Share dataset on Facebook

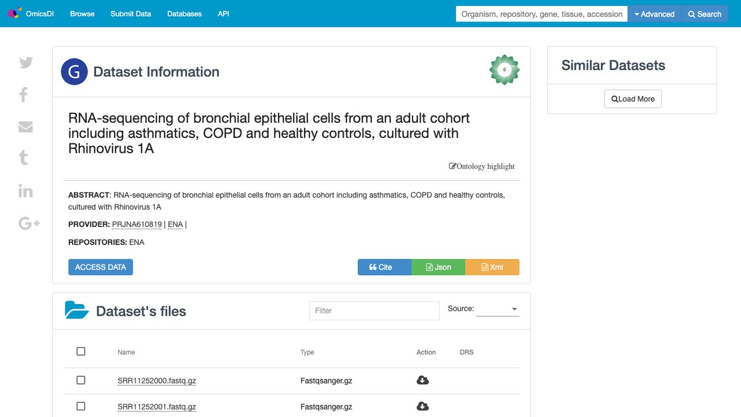[24, 94]
